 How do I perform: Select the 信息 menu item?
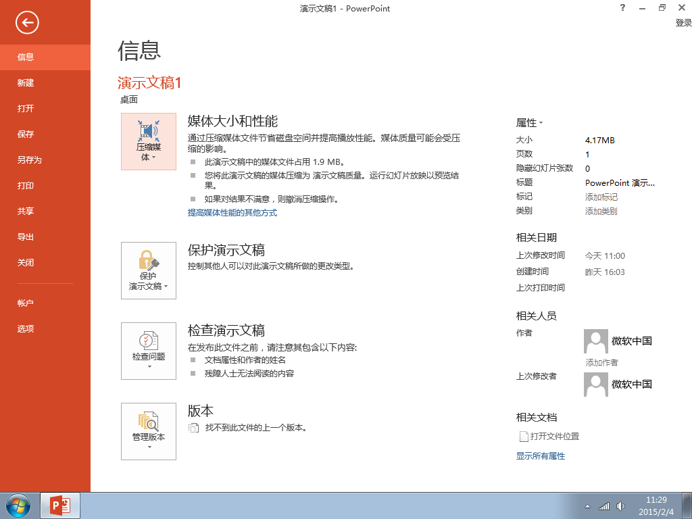coord(45,57)
